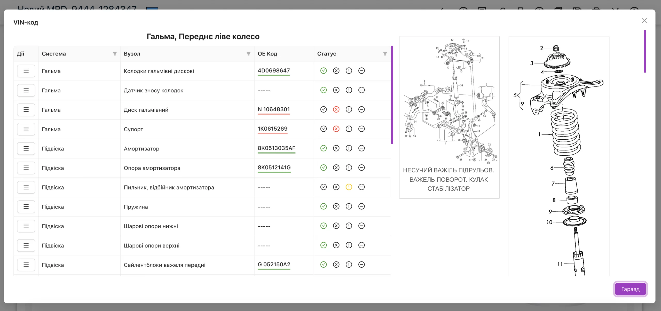661x311 pixels.
Task: Click the Гаразд button
Action: pos(630,289)
